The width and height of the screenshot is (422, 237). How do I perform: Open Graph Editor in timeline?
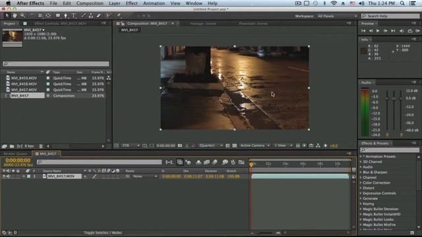[x=241, y=162]
